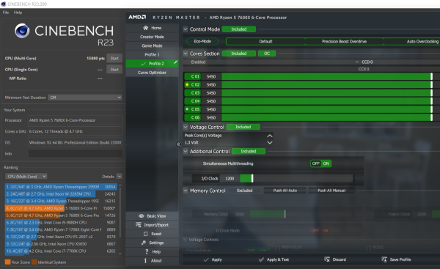Start the CPU Single Core test
Viewport: 440px width, 269px height.
pos(114,70)
